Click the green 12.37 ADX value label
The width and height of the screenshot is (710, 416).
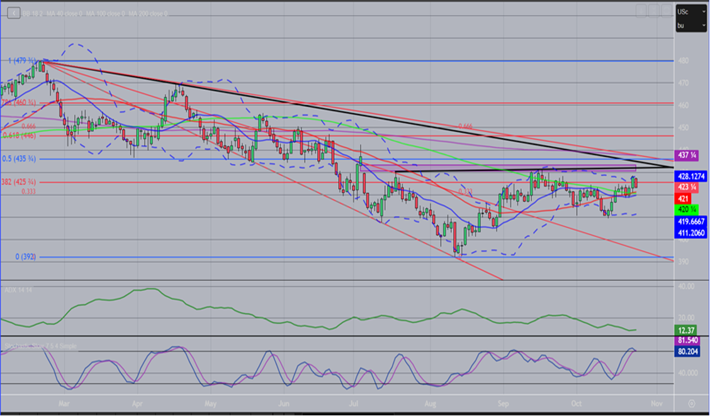click(685, 330)
